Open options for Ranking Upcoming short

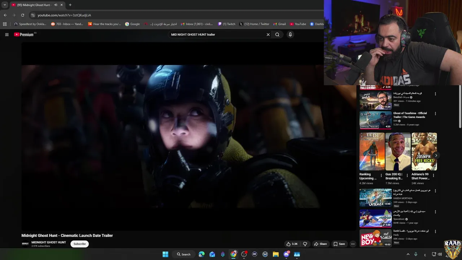(381, 175)
